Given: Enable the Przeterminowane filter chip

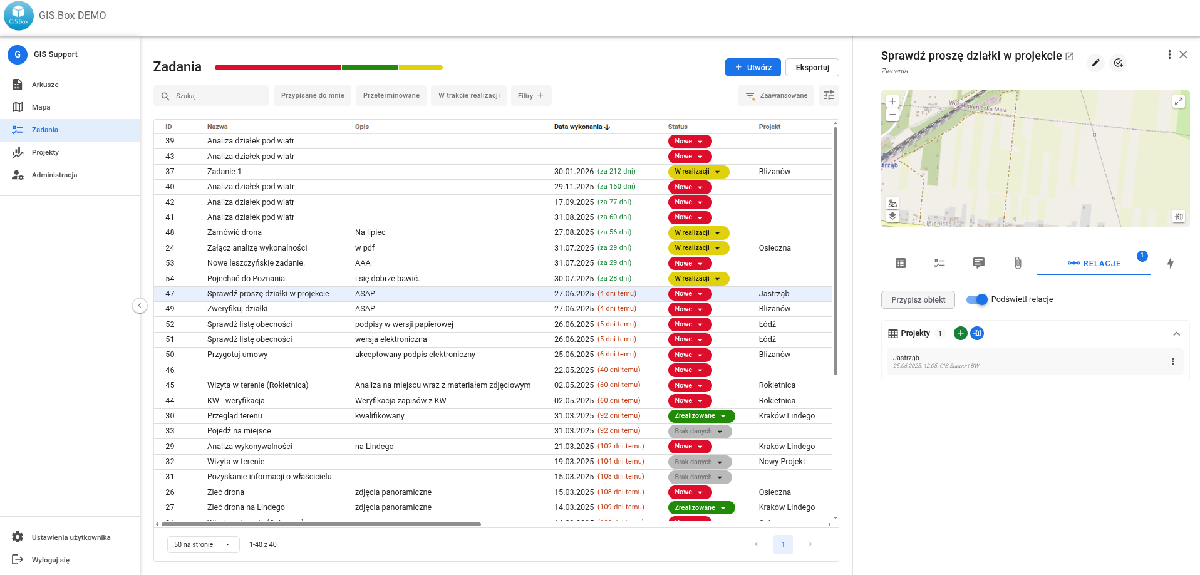Looking at the screenshot, I should coord(391,96).
